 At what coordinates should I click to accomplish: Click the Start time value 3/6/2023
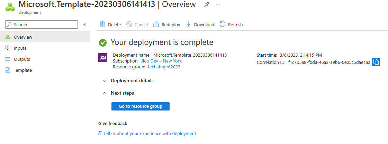[300, 55]
